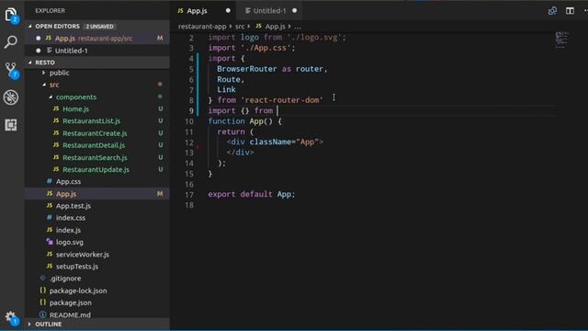Open App.js restaurant-app/src in Open Editors
The width and height of the screenshot is (588, 331).
point(97,39)
